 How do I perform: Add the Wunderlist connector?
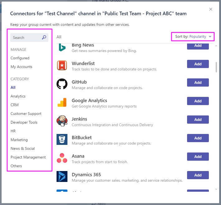click(198, 64)
